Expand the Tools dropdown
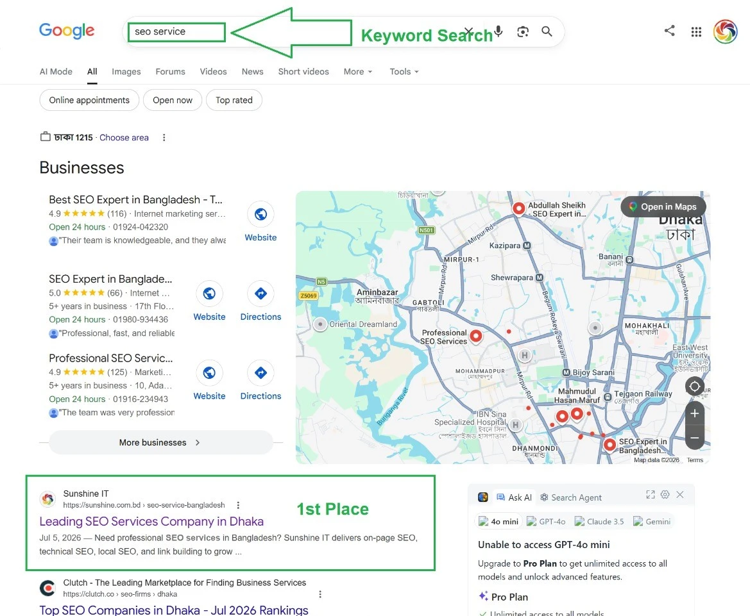 click(x=404, y=72)
